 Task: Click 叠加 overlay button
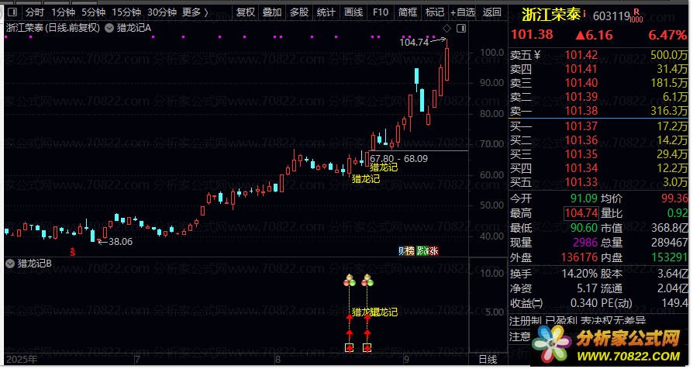tap(272, 12)
